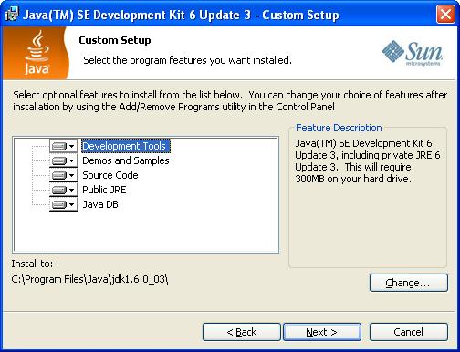Select the Source Code feature item
This screenshot has width=460, height=352.
click(110, 175)
